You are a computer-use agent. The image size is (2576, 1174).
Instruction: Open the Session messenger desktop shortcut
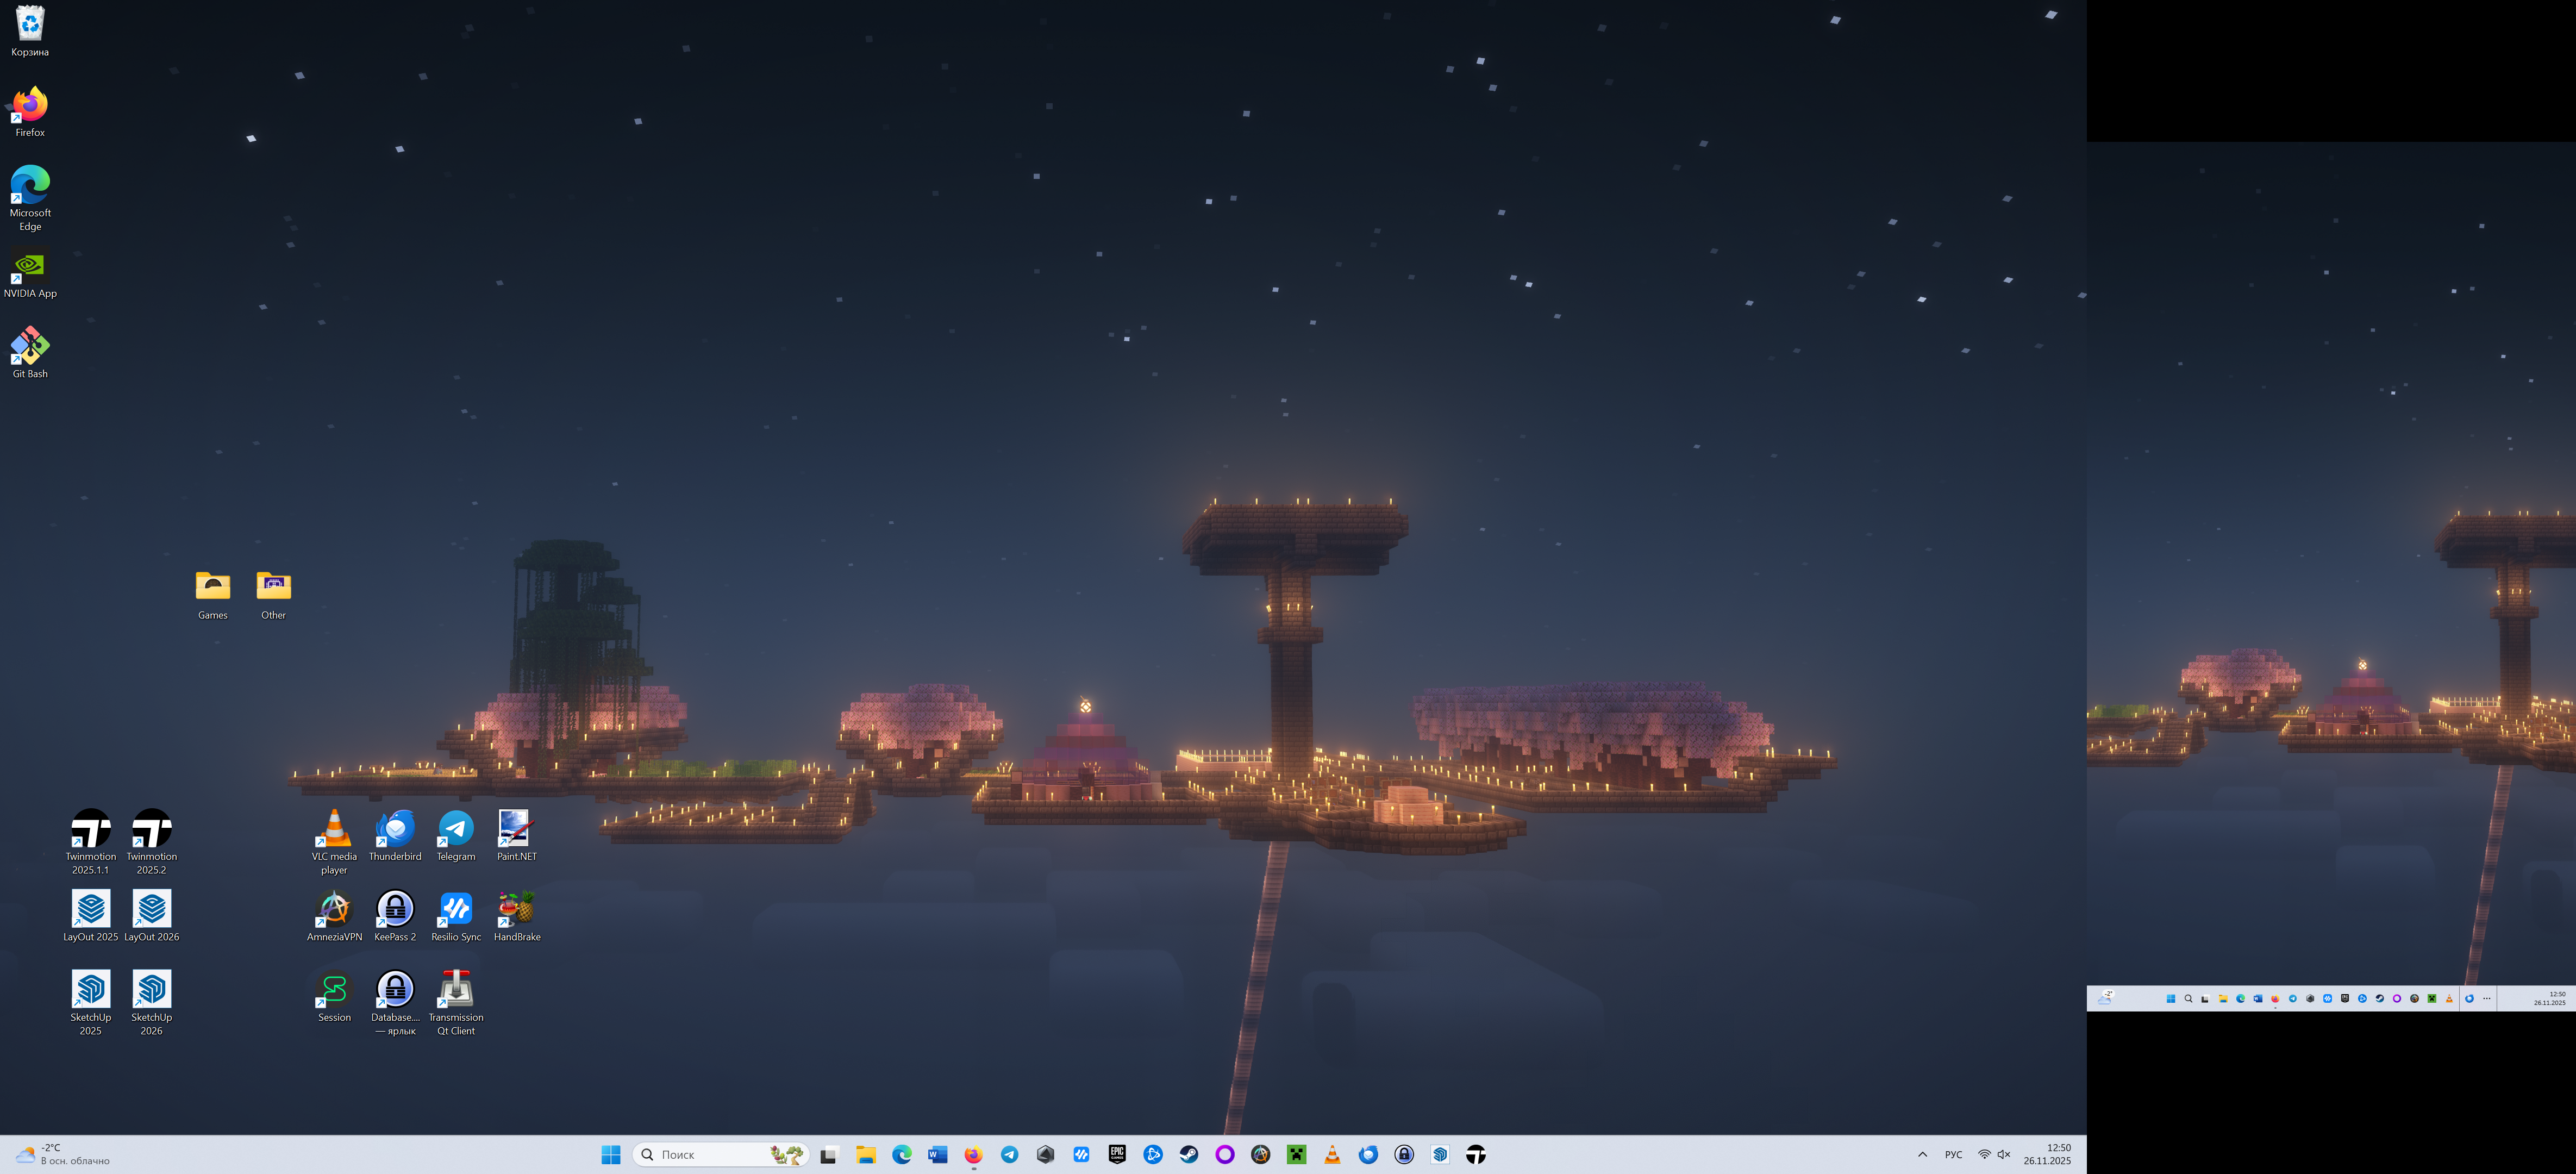334,990
